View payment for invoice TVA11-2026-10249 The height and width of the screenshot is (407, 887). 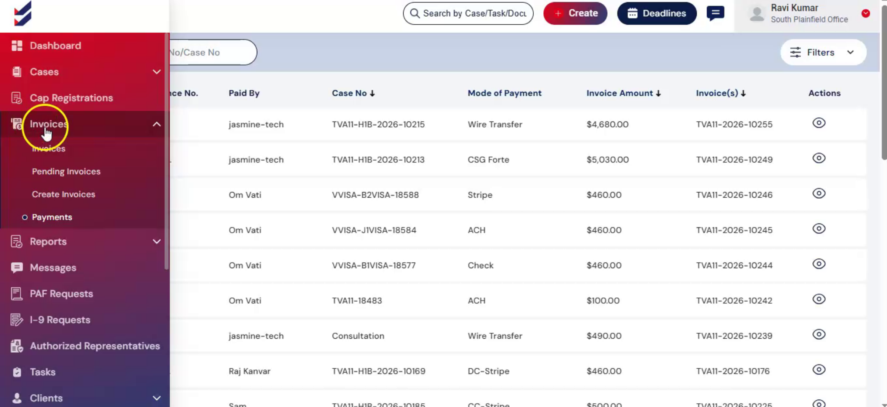pyautogui.click(x=819, y=158)
